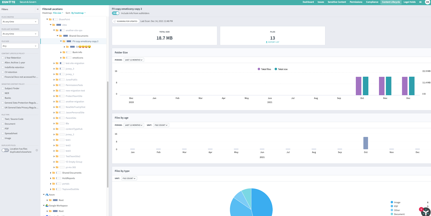Click the Export List link
The image size is (431, 216).
pos(273,42)
